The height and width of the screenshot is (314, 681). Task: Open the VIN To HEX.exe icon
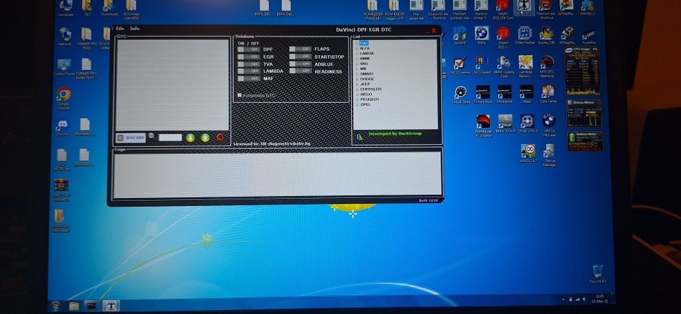tap(549, 125)
